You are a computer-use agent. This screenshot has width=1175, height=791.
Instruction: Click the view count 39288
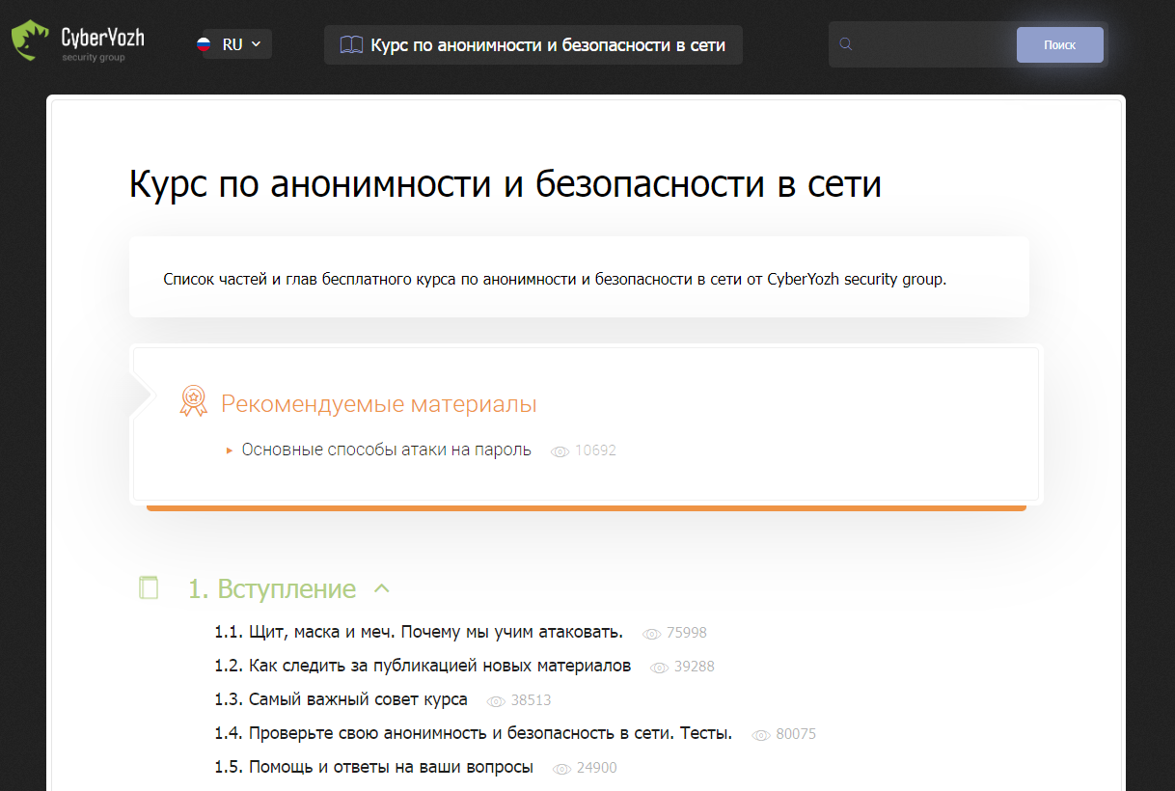695,667
